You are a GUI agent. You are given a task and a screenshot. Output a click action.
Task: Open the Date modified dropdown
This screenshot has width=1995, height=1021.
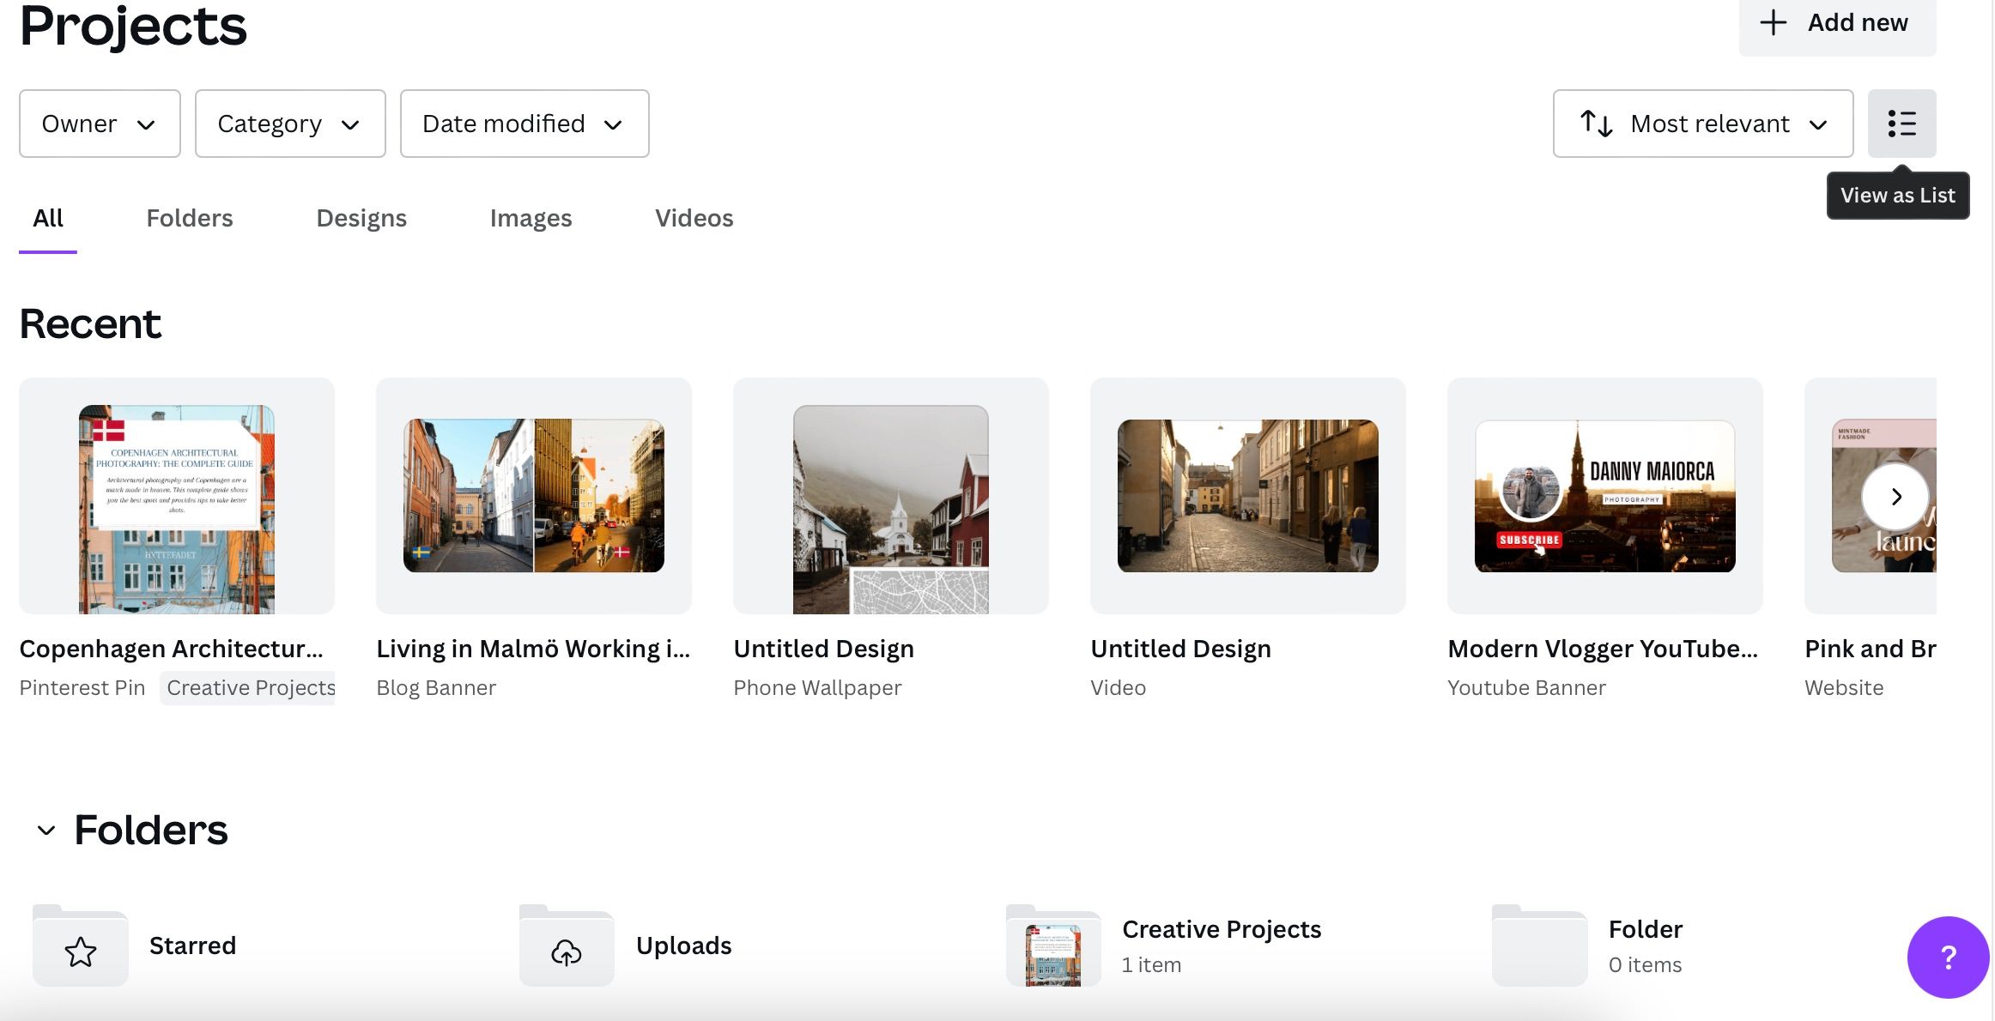(x=524, y=124)
